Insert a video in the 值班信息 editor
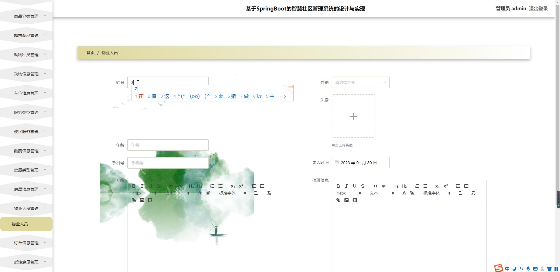Screen dimensions: 560x272 click(354, 200)
